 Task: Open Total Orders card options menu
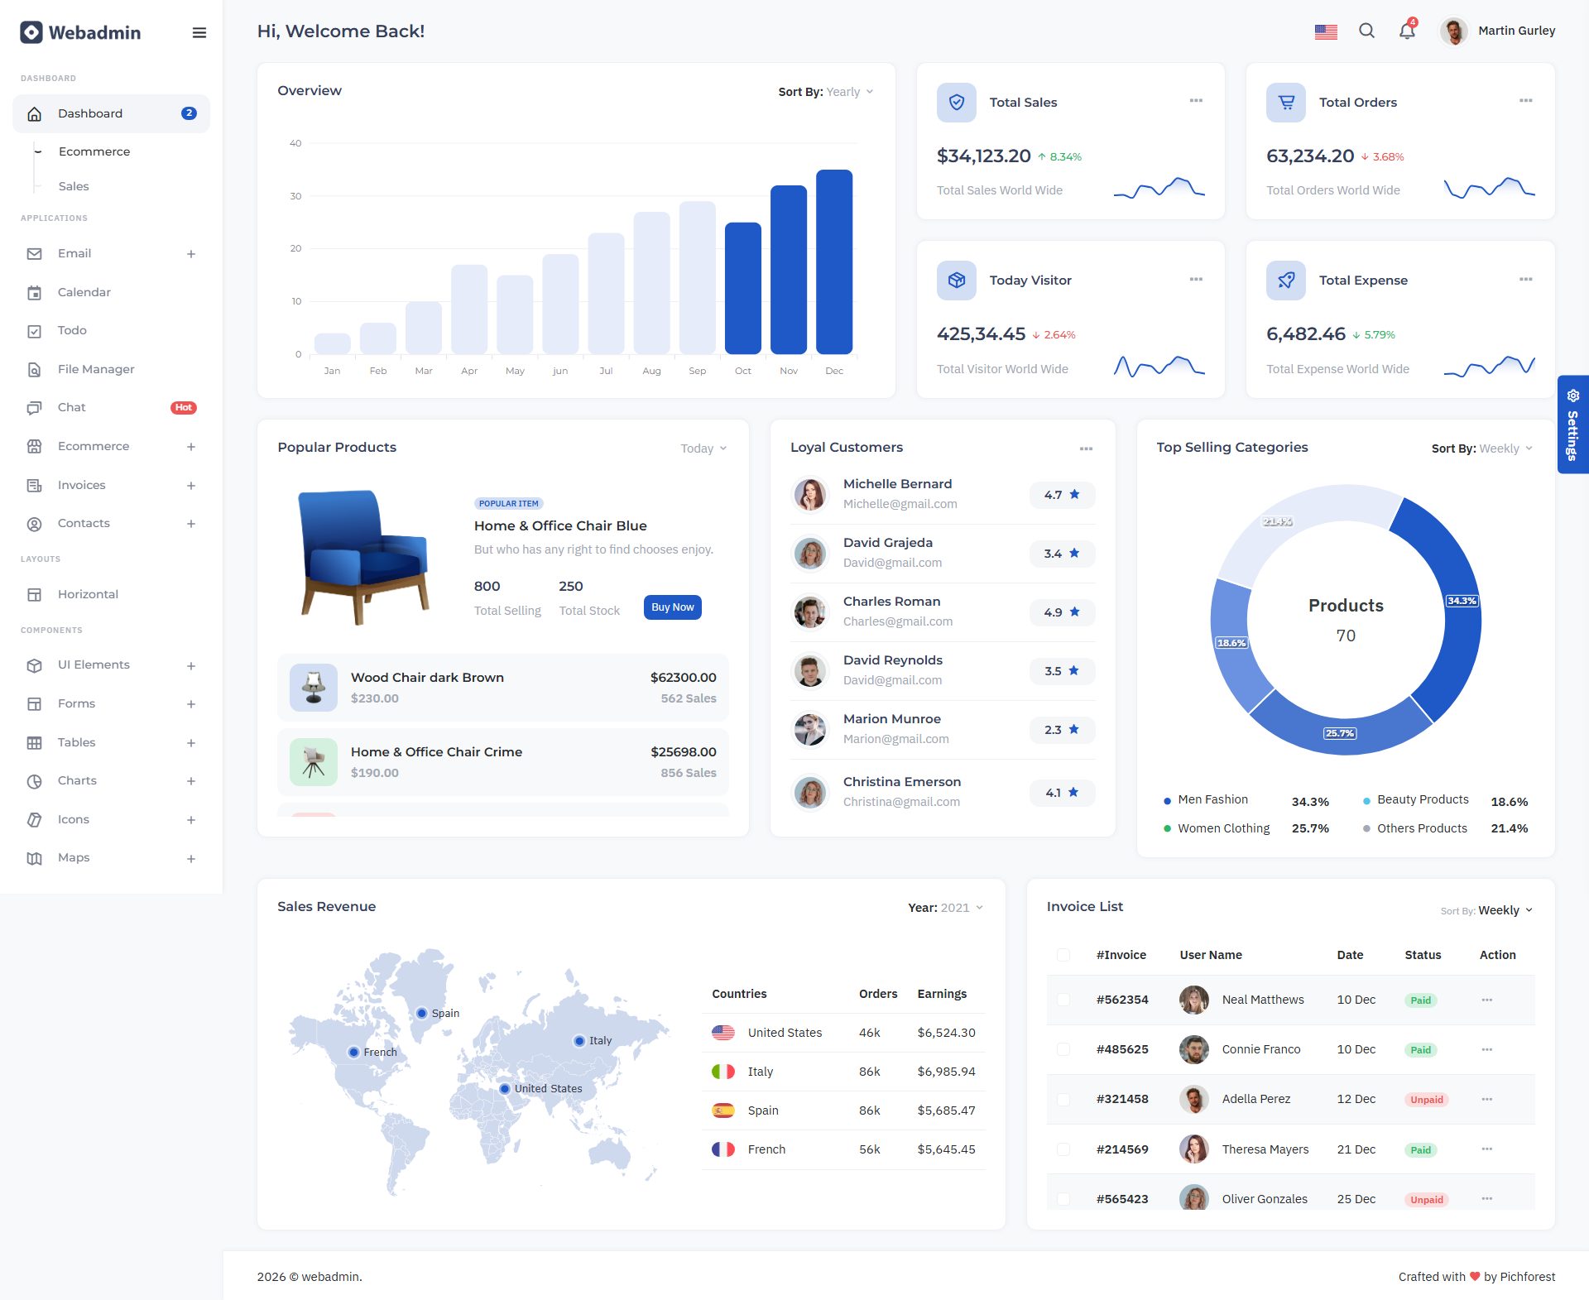[x=1525, y=101]
